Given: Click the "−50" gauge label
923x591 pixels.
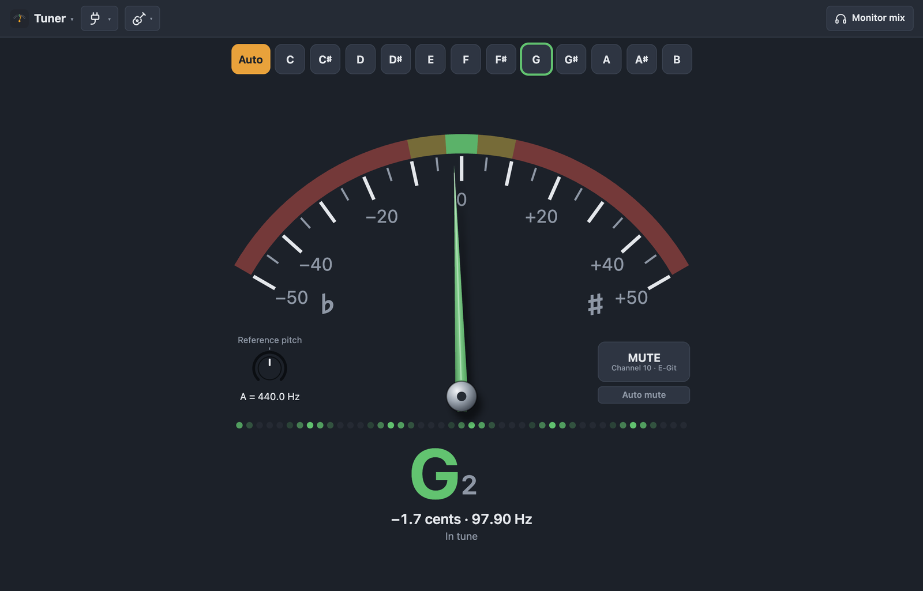Looking at the screenshot, I should pos(292,298).
